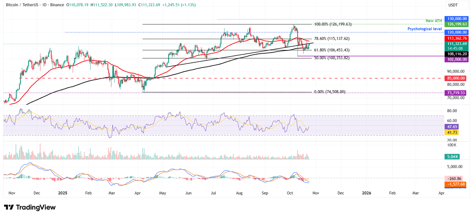Select the purple 102,000.00 price label
The width and height of the screenshot is (473, 217).
457,59
